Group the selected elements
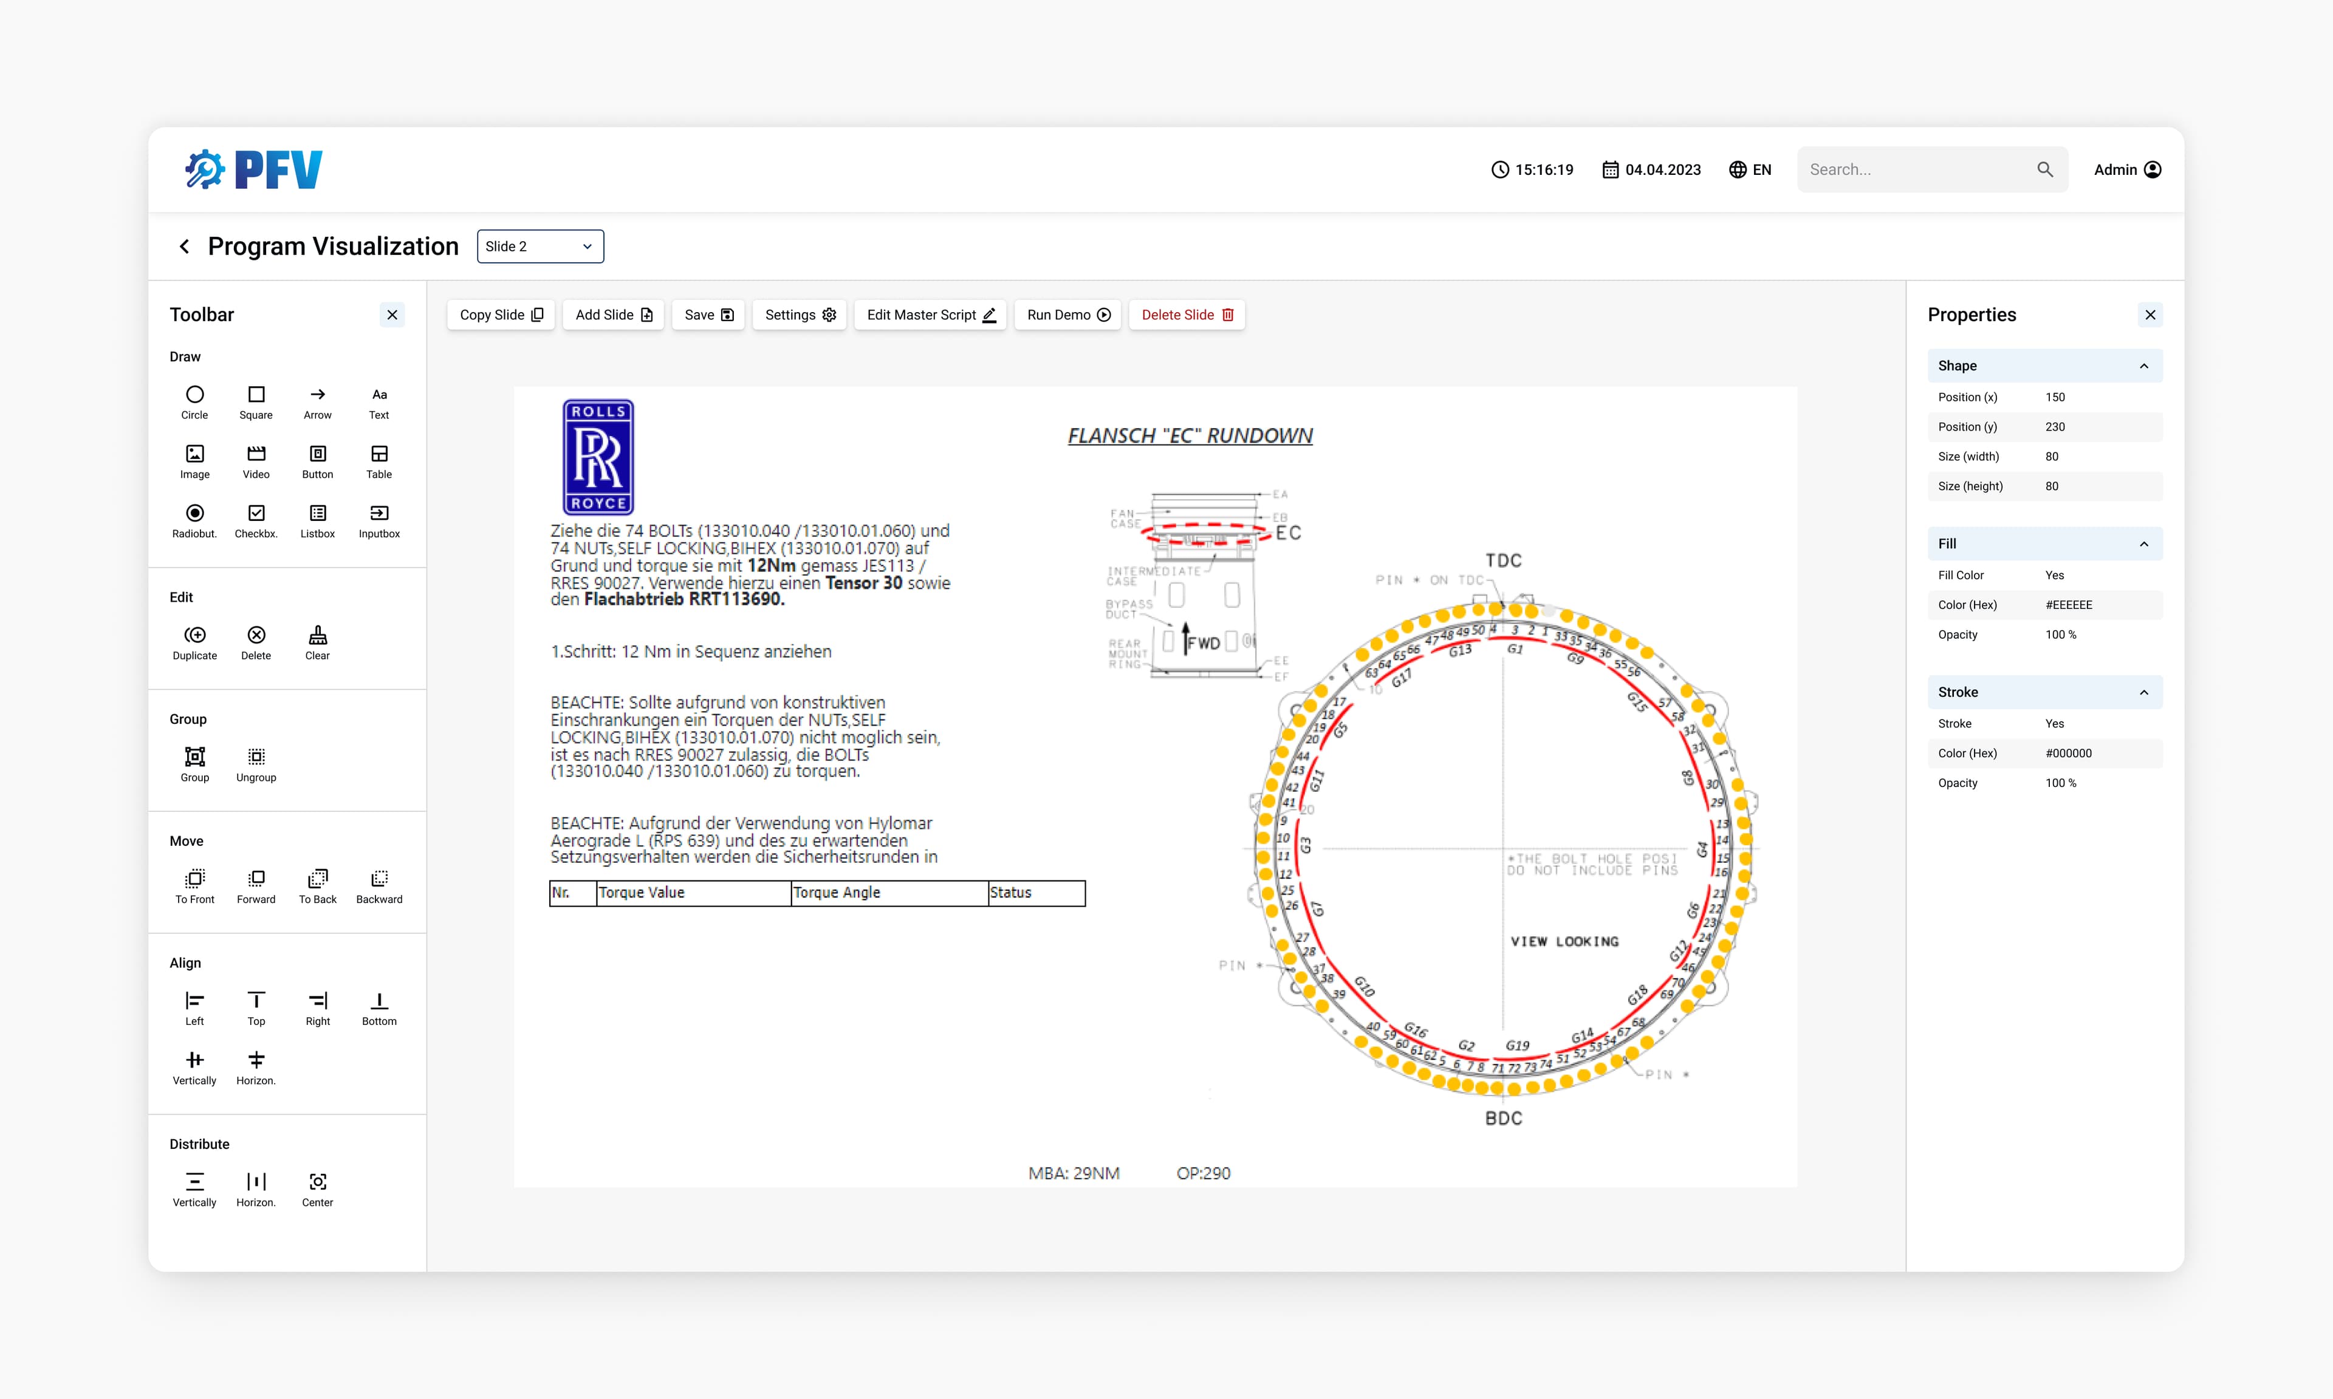The image size is (2333, 1399). pos(194,764)
